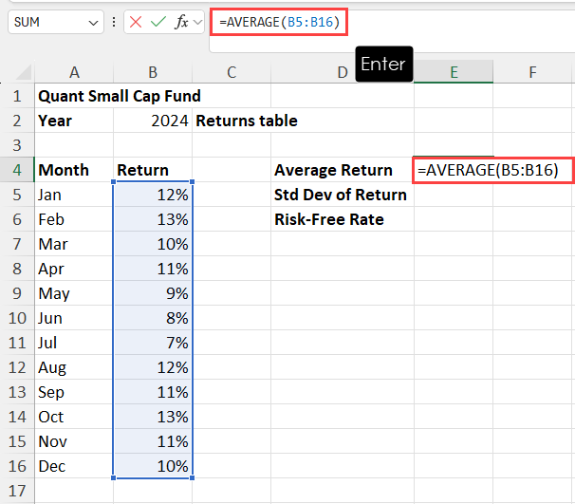Cancel the formula entry with the X icon
Image resolution: width=575 pixels, height=504 pixels.
point(136,22)
